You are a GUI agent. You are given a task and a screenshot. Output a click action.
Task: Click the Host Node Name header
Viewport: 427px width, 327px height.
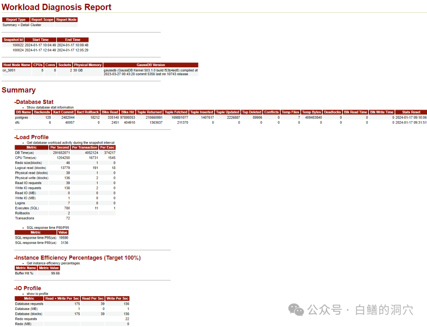17,65
